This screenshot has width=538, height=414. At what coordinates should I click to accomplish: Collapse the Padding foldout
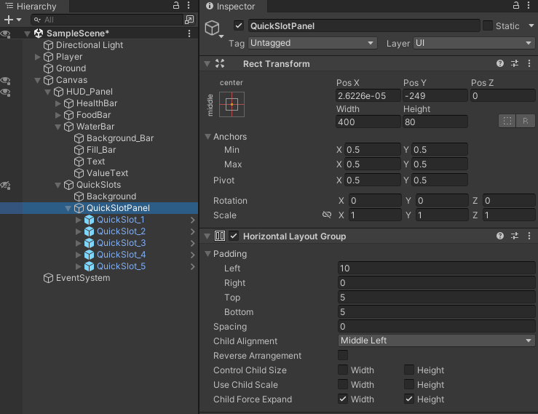click(x=207, y=254)
